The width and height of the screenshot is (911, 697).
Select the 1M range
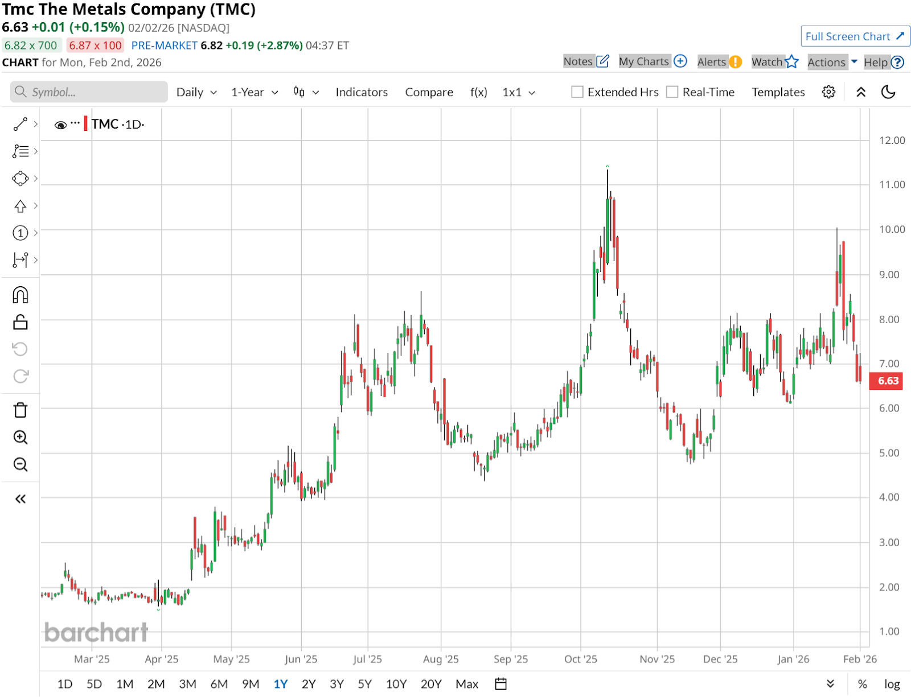tap(125, 684)
